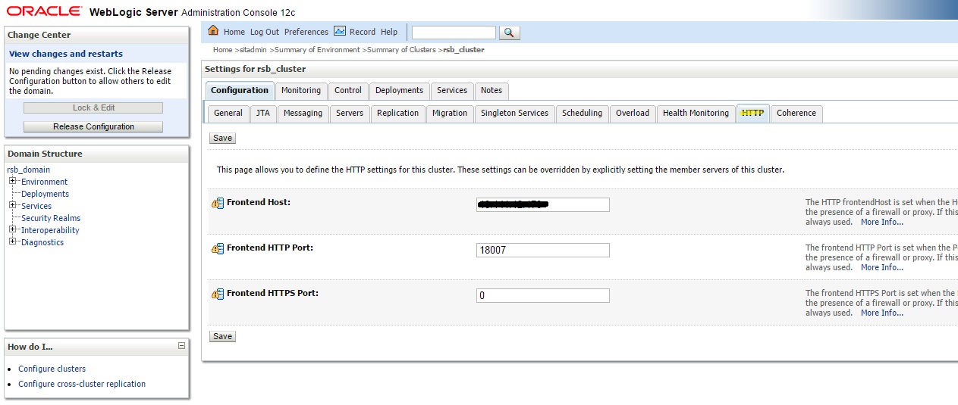Click Home in the breadcrumb trail
This screenshot has height=405, width=958.
(x=223, y=50)
